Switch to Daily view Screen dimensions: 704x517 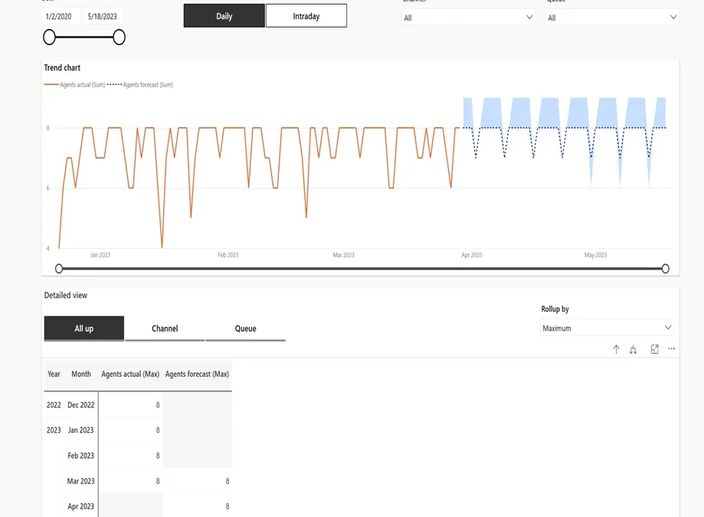(x=224, y=16)
